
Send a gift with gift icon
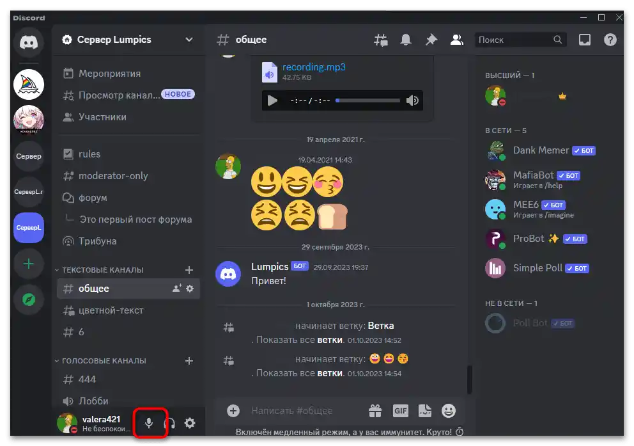coord(375,411)
